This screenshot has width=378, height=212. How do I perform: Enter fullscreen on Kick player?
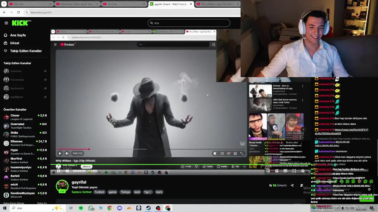click(x=294, y=171)
